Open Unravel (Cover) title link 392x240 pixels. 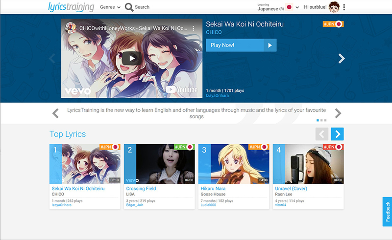pyautogui.click(x=291, y=189)
